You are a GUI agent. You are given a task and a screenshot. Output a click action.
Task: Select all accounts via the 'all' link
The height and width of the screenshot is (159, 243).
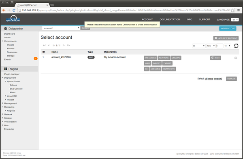[206, 79]
